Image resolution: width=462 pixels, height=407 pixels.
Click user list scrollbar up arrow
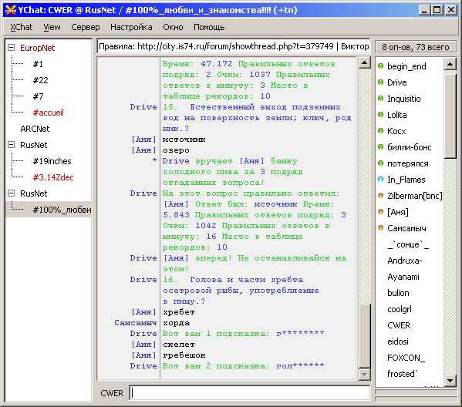(450, 64)
